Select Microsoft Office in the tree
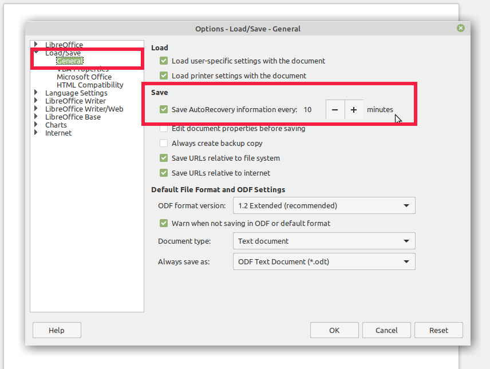Viewport: 490px width, 369px height. (x=84, y=77)
